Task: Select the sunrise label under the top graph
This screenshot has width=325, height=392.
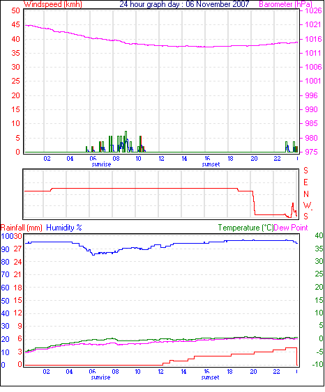Action: click(x=101, y=164)
